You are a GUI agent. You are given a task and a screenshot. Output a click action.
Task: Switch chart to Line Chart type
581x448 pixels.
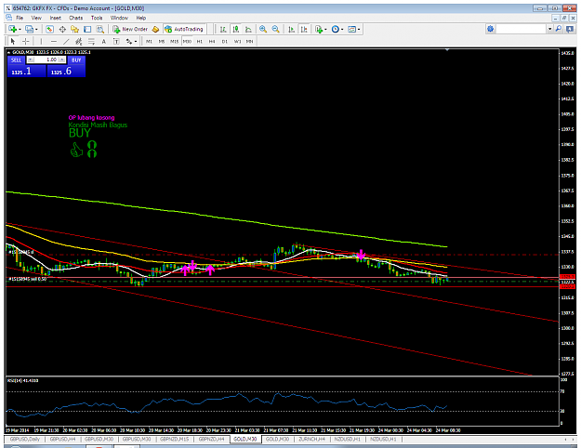click(248, 29)
